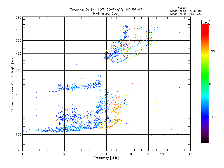Click the 'Phases' header text
Viewport: 224px width, 168px height.
181,8
